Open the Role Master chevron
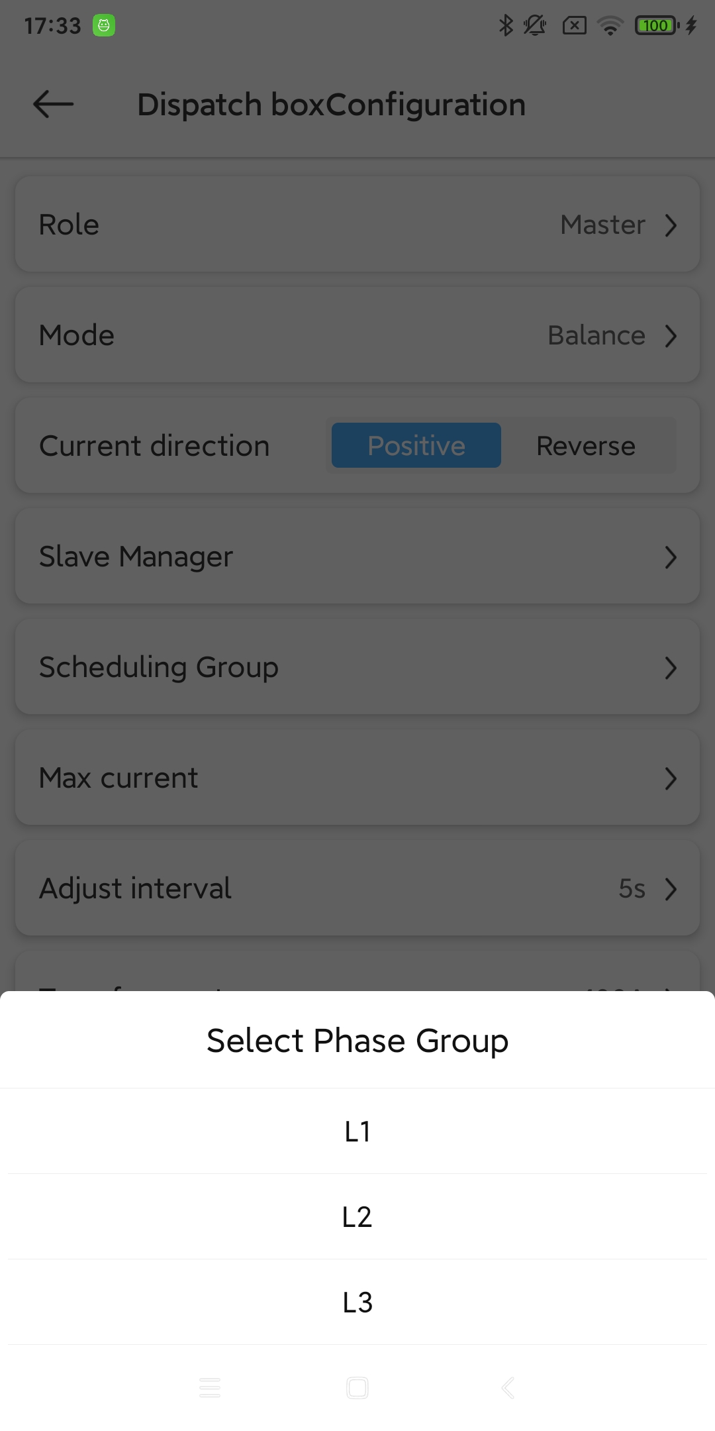 [671, 225]
